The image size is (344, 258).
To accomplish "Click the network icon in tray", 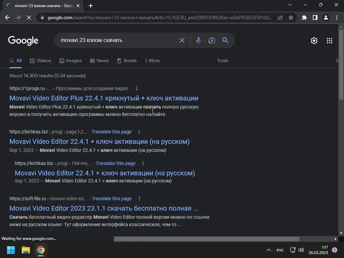I will point(293,250).
